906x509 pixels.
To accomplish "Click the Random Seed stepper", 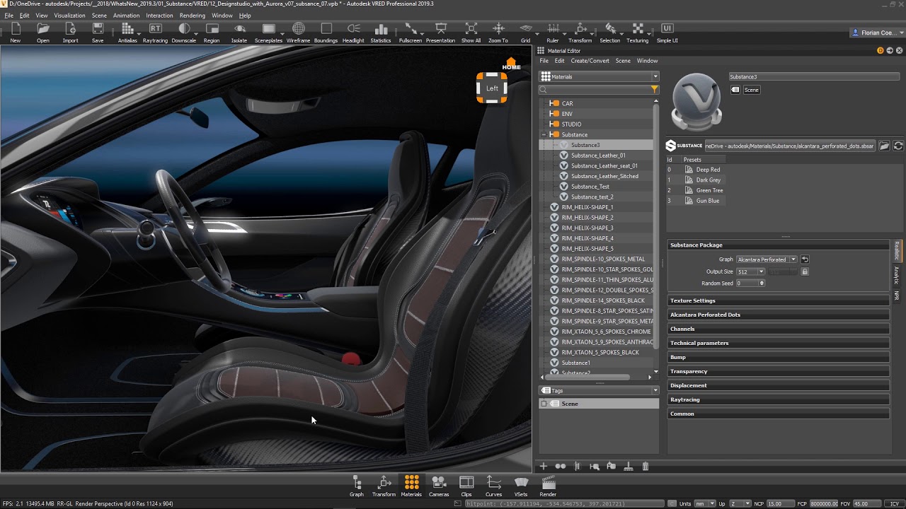I will tap(762, 283).
